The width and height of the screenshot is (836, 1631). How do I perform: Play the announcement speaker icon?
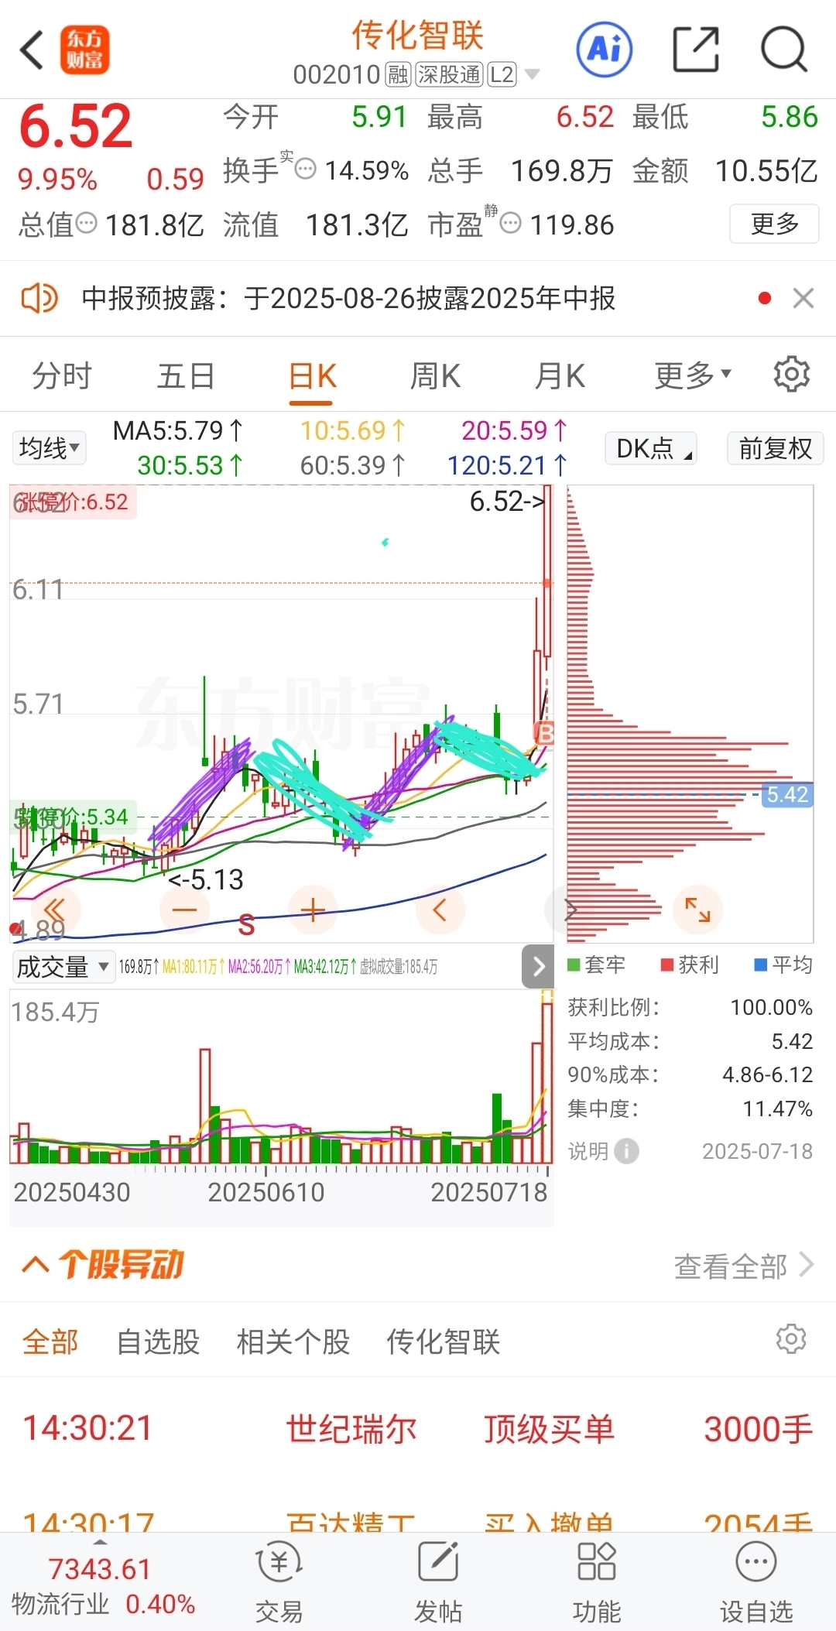click(39, 298)
